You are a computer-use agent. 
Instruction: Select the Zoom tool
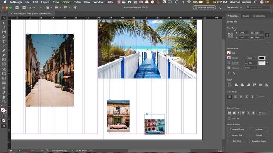pos(4,102)
